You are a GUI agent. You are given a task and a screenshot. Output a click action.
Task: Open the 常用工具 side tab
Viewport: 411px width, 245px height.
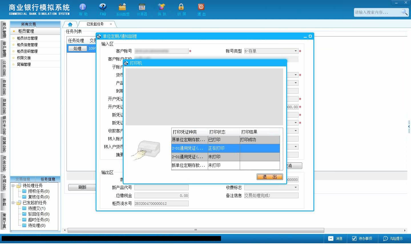click(x=4, y=221)
